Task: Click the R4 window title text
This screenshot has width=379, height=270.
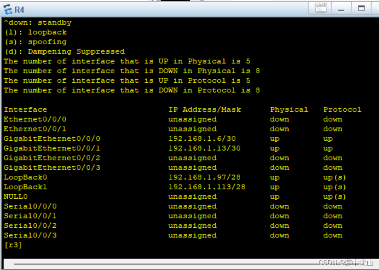Action: 19,10
